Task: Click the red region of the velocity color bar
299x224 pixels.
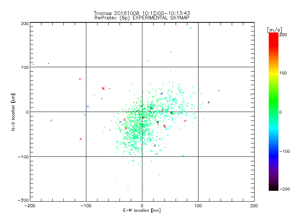Action: click(274, 40)
